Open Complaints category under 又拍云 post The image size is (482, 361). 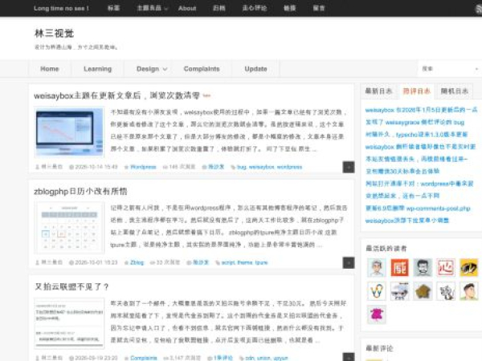pyautogui.click(x=144, y=358)
